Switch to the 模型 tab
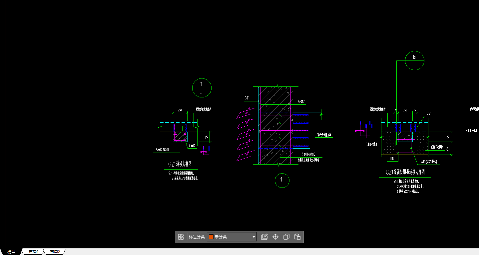Image resolution: width=479 pixels, height=255 pixels. tap(11, 252)
